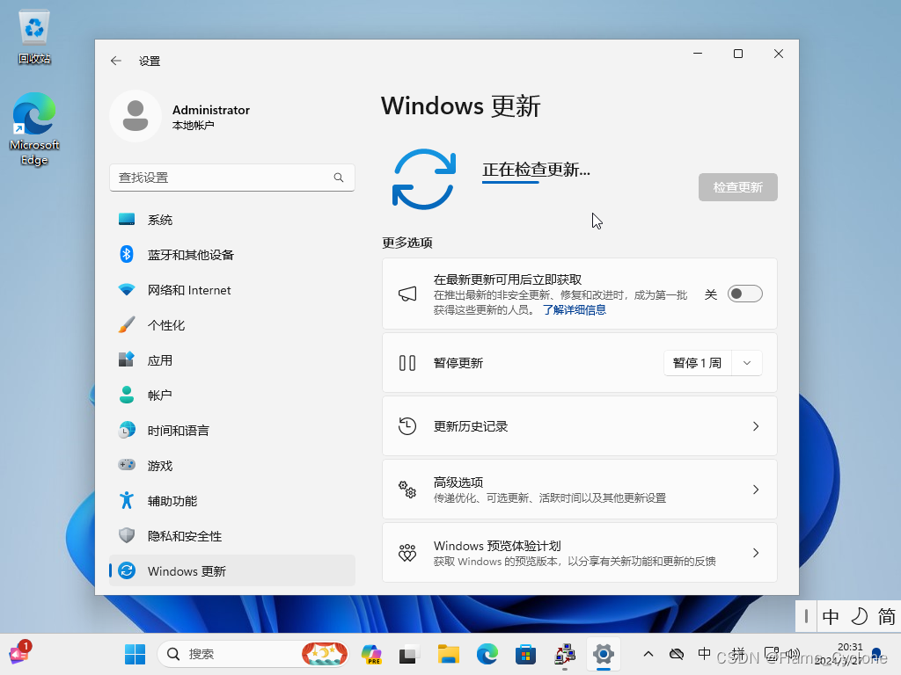The width and height of the screenshot is (901, 675).
Task: Toggle the half-moon width IME button
Action: [859, 616]
